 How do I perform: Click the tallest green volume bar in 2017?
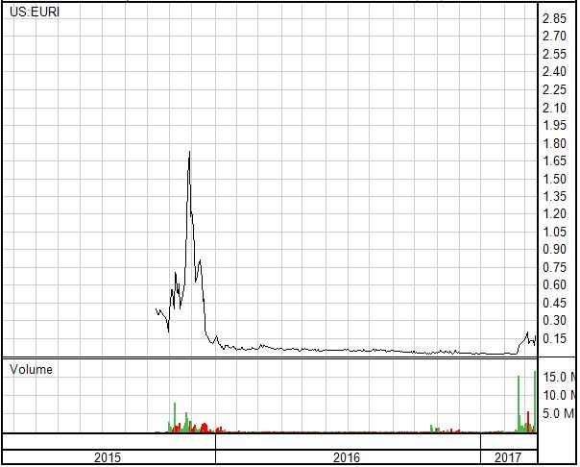535,402
